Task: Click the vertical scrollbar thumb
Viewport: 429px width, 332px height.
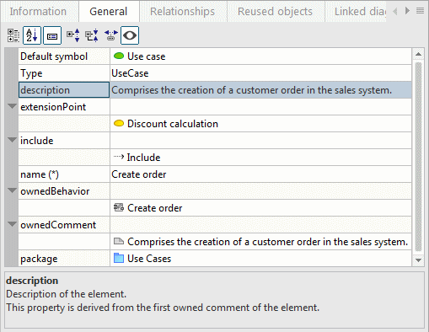Action: [x=418, y=157]
